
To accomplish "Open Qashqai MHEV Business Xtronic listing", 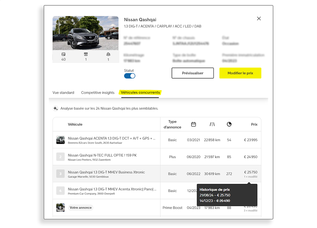I will pos(106,172).
